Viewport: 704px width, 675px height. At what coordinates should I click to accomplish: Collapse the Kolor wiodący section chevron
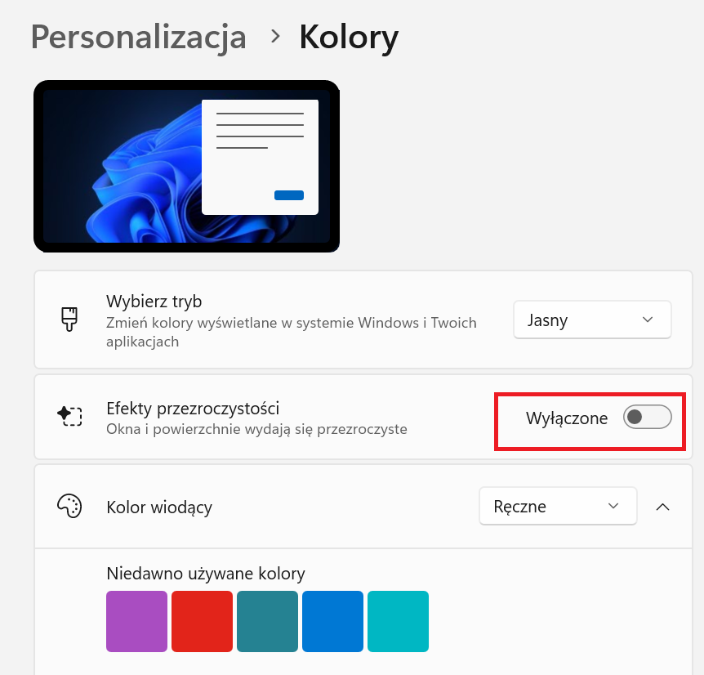(x=663, y=506)
